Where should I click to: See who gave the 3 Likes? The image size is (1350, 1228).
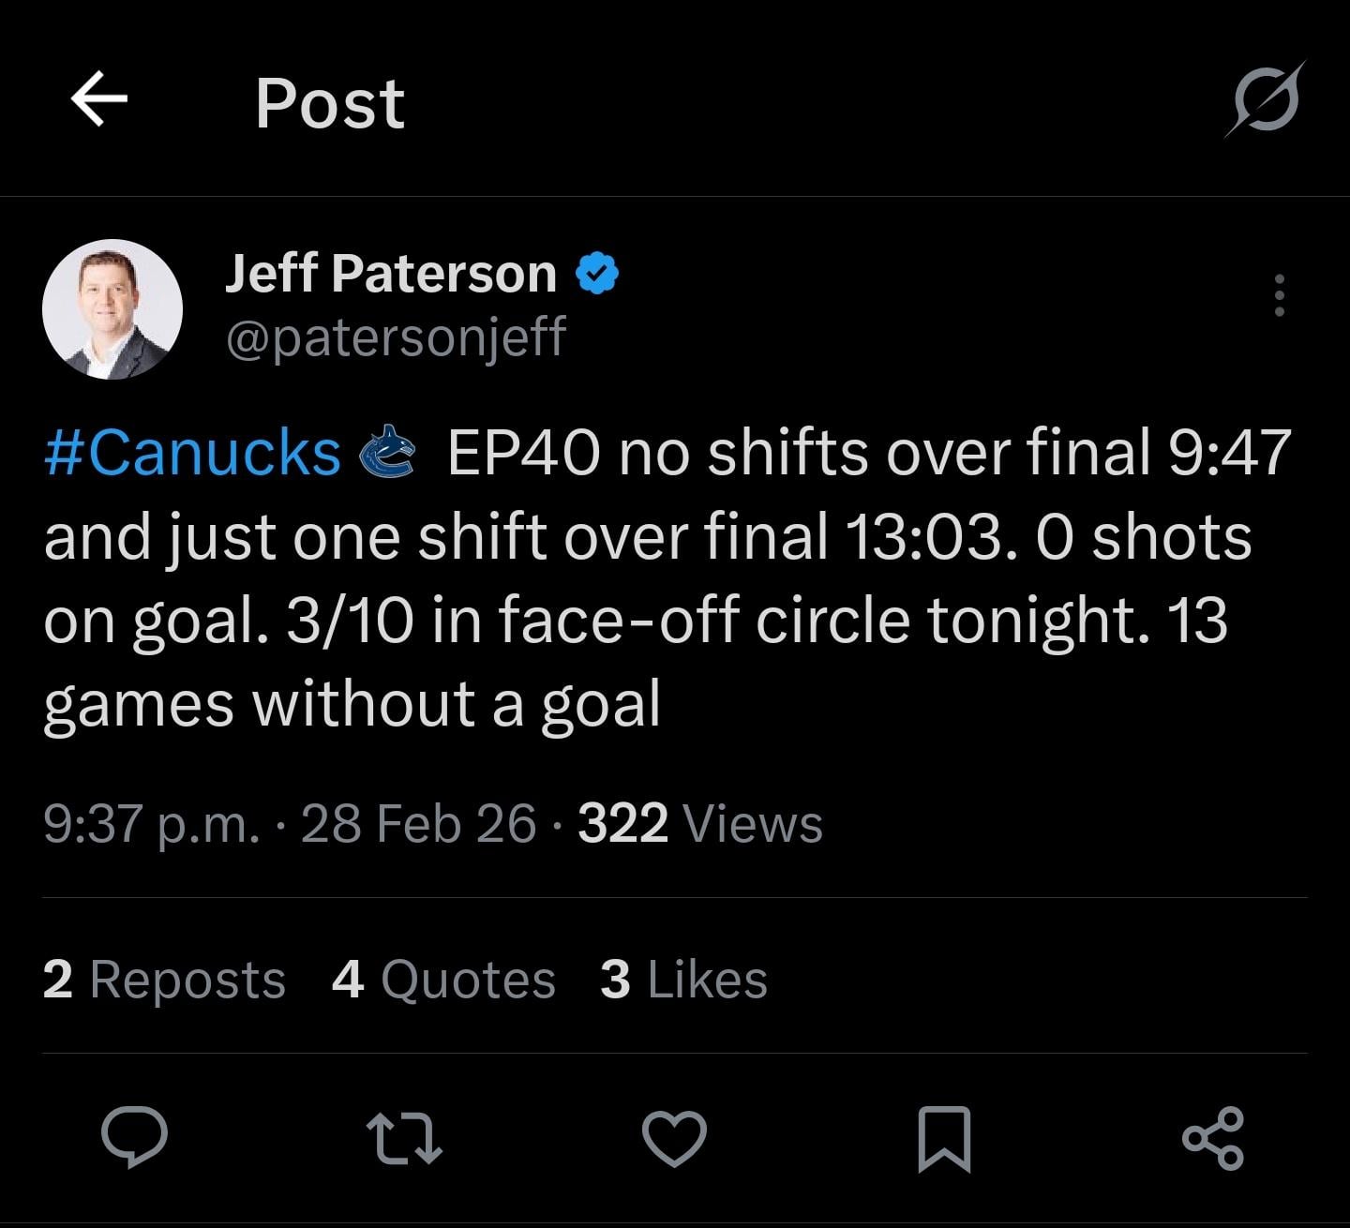pyautogui.click(x=683, y=980)
